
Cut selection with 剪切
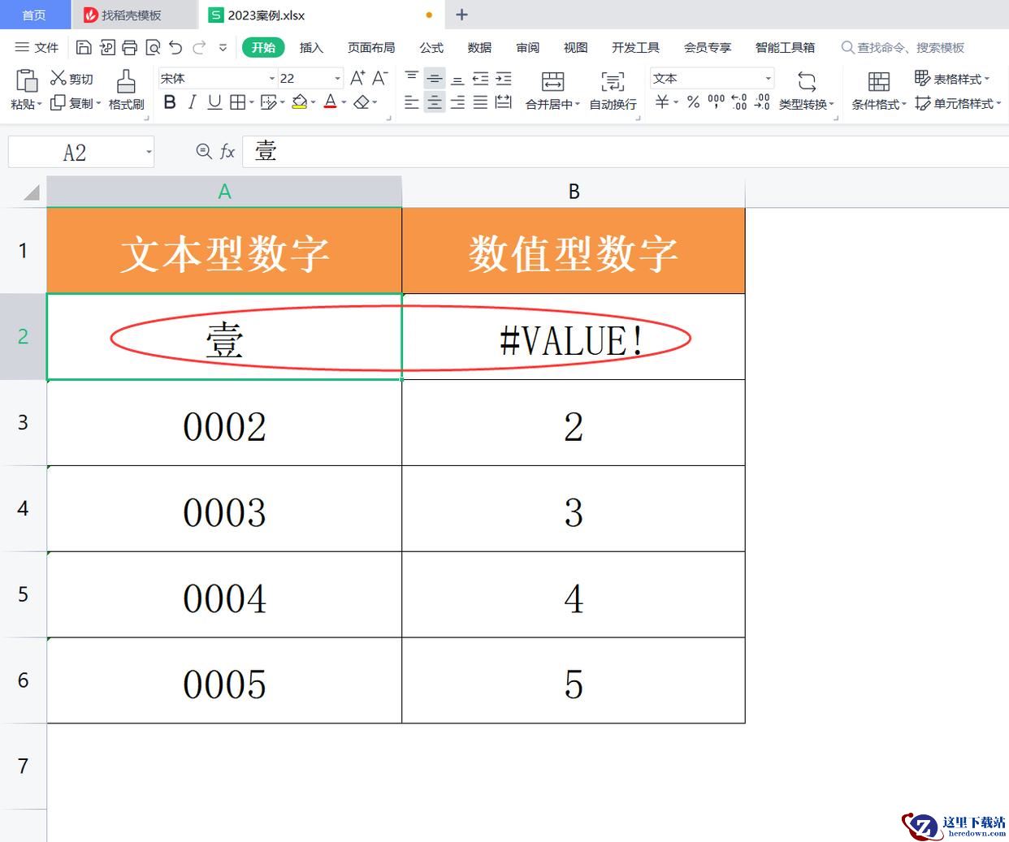pos(71,79)
